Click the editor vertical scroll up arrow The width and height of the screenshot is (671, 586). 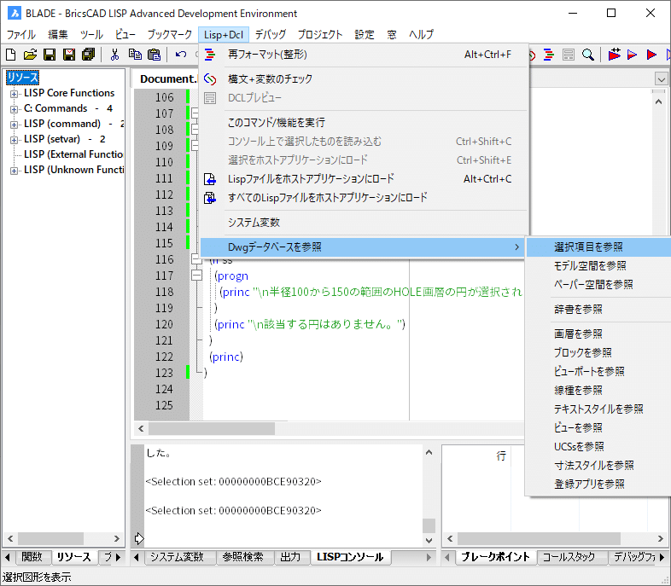[x=658, y=102]
